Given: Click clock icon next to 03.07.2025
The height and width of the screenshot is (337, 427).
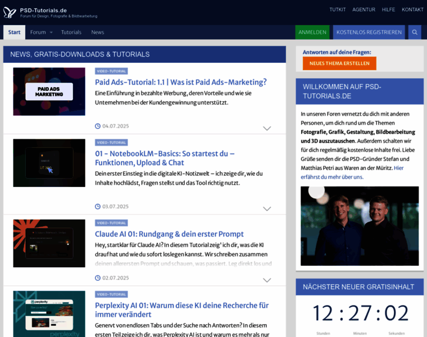Looking at the screenshot, I should click(x=98, y=206).
